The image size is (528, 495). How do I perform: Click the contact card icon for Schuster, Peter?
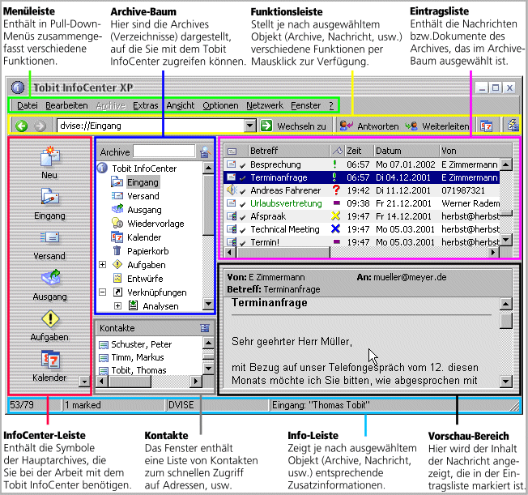[104, 344]
